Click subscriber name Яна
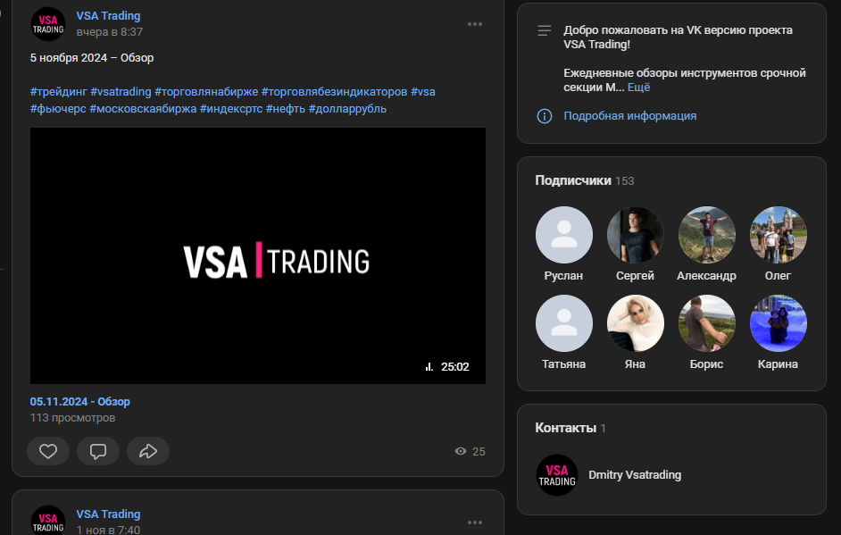The height and width of the screenshot is (535, 841). coord(635,364)
